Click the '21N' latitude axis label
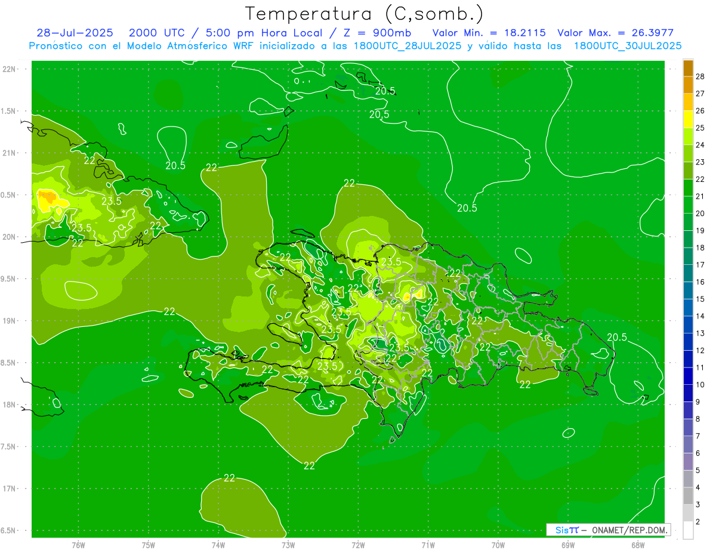The width and height of the screenshot is (716, 553). click(x=9, y=153)
